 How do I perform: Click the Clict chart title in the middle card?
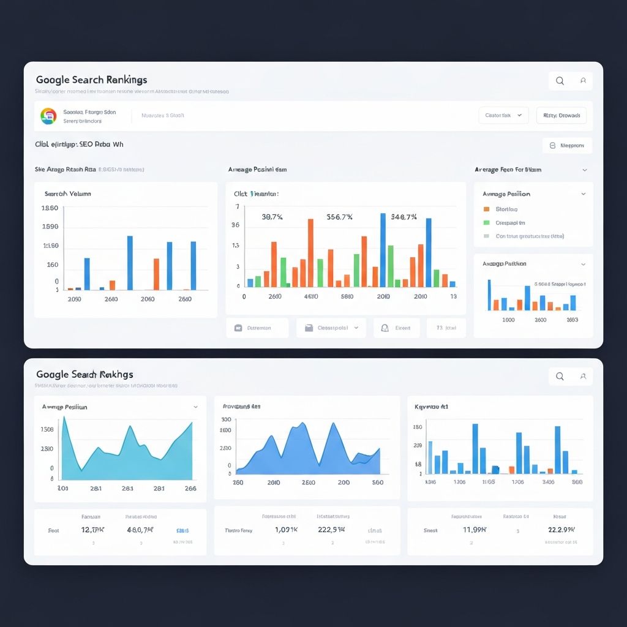point(256,194)
